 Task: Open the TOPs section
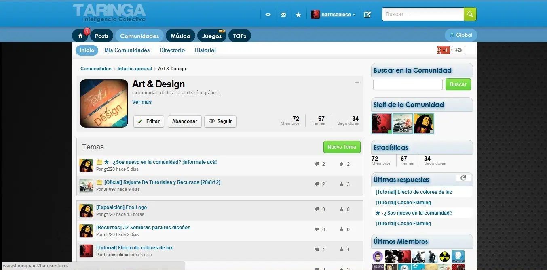(x=240, y=36)
